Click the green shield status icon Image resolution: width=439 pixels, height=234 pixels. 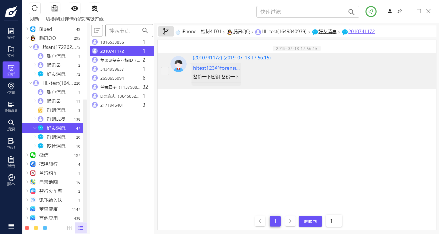(x=371, y=12)
